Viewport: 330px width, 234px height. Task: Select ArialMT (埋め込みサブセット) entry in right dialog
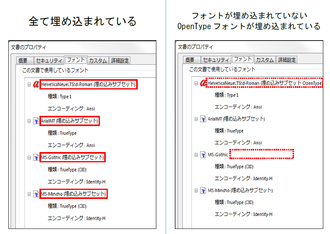236,119
